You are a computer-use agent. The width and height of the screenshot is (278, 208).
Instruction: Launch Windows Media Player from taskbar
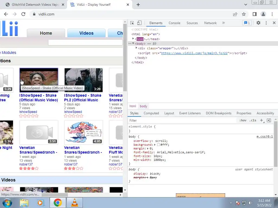pyautogui.click(x=40, y=203)
